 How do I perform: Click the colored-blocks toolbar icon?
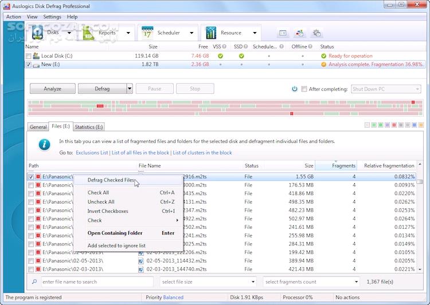[300, 33]
